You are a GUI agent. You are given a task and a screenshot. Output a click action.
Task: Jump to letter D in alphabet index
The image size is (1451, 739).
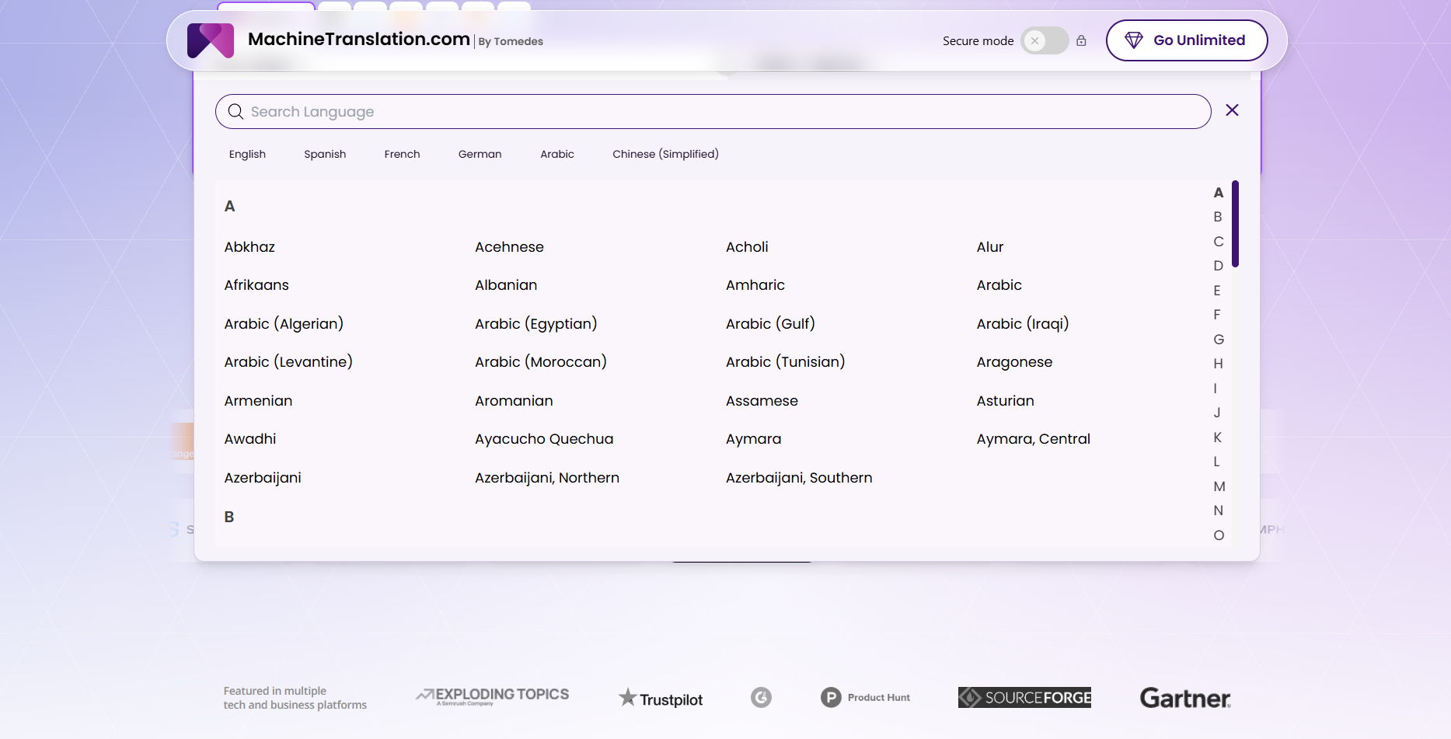[x=1218, y=266]
